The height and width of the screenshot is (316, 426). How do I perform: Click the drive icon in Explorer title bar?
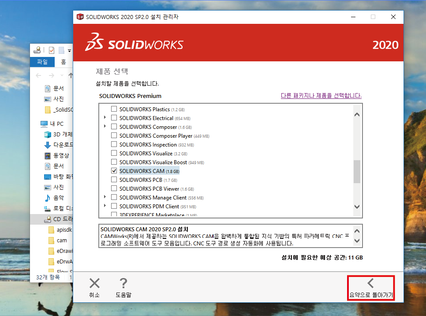37,50
